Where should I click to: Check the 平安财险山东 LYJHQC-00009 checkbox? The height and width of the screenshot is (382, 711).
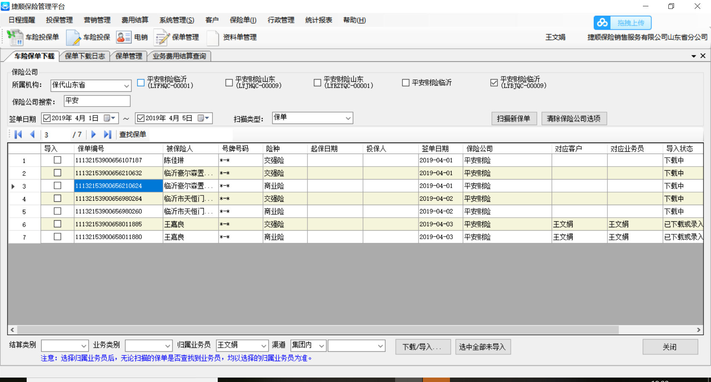[229, 83]
